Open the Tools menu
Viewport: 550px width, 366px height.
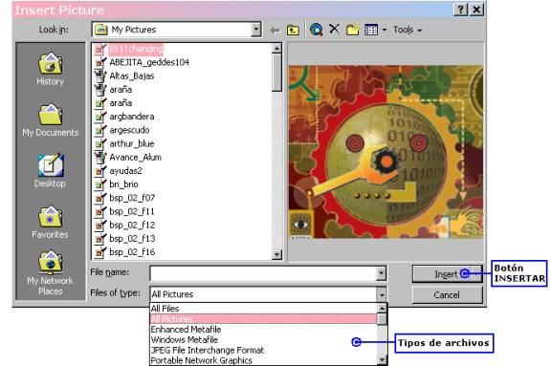(x=407, y=30)
